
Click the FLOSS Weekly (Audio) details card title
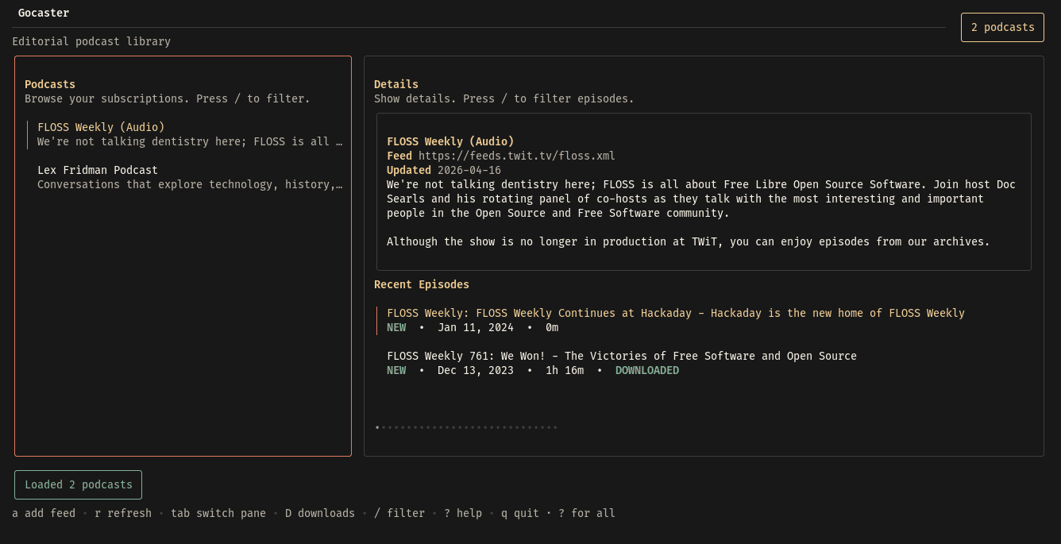tap(450, 141)
